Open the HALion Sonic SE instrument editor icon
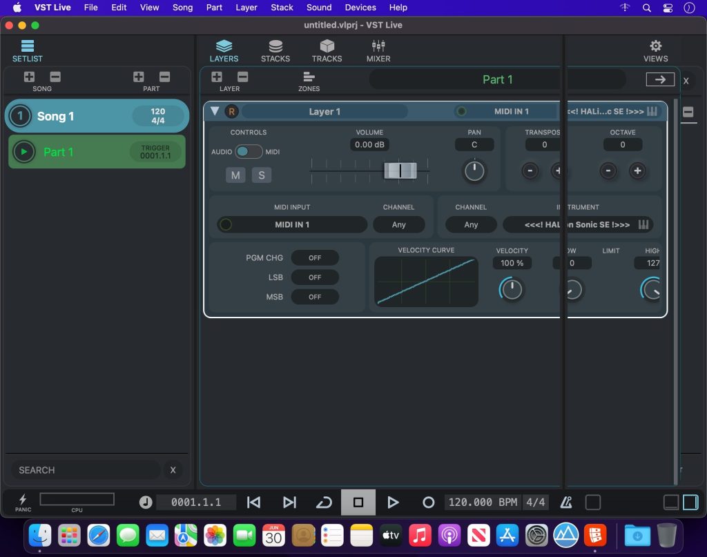Image resolution: width=707 pixels, height=557 pixels. 641,224
